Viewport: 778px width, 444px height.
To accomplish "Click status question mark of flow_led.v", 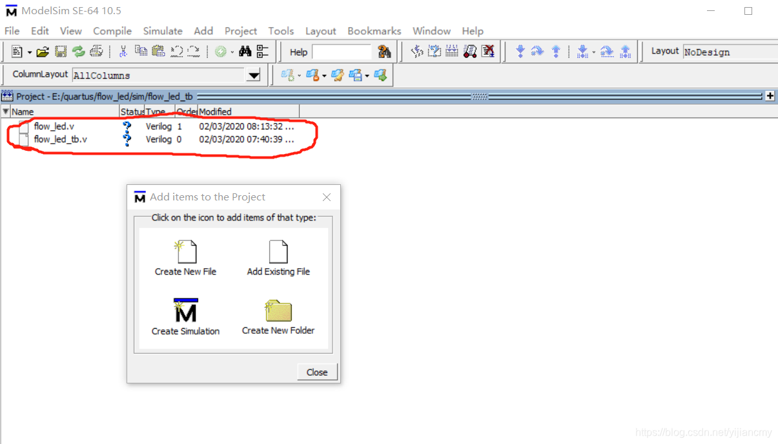I will [x=127, y=126].
